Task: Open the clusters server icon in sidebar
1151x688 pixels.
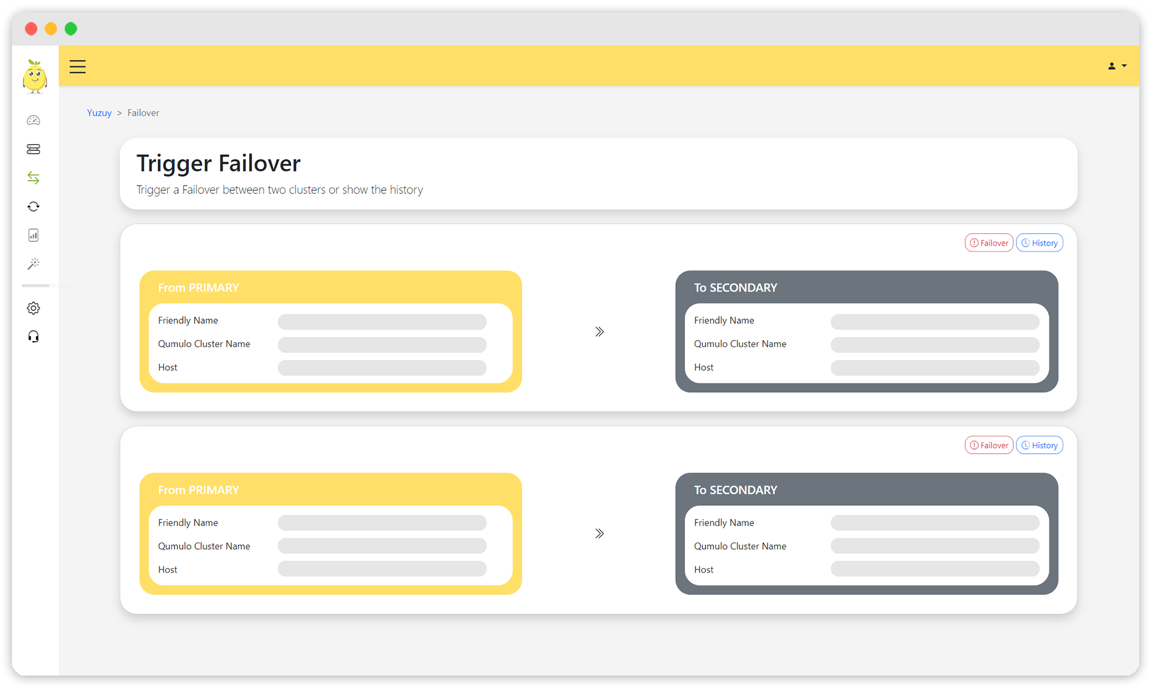Action: coord(34,149)
